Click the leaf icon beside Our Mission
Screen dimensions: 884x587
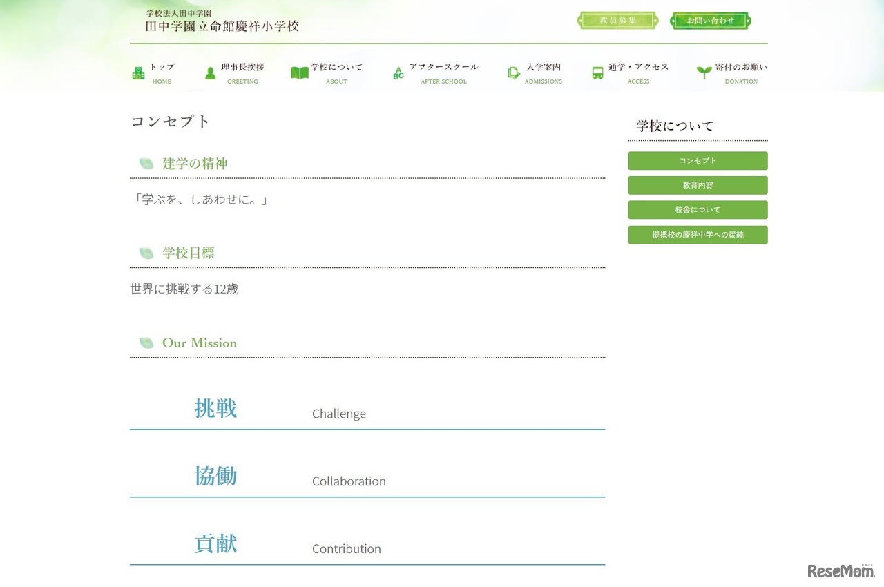[146, 342]
